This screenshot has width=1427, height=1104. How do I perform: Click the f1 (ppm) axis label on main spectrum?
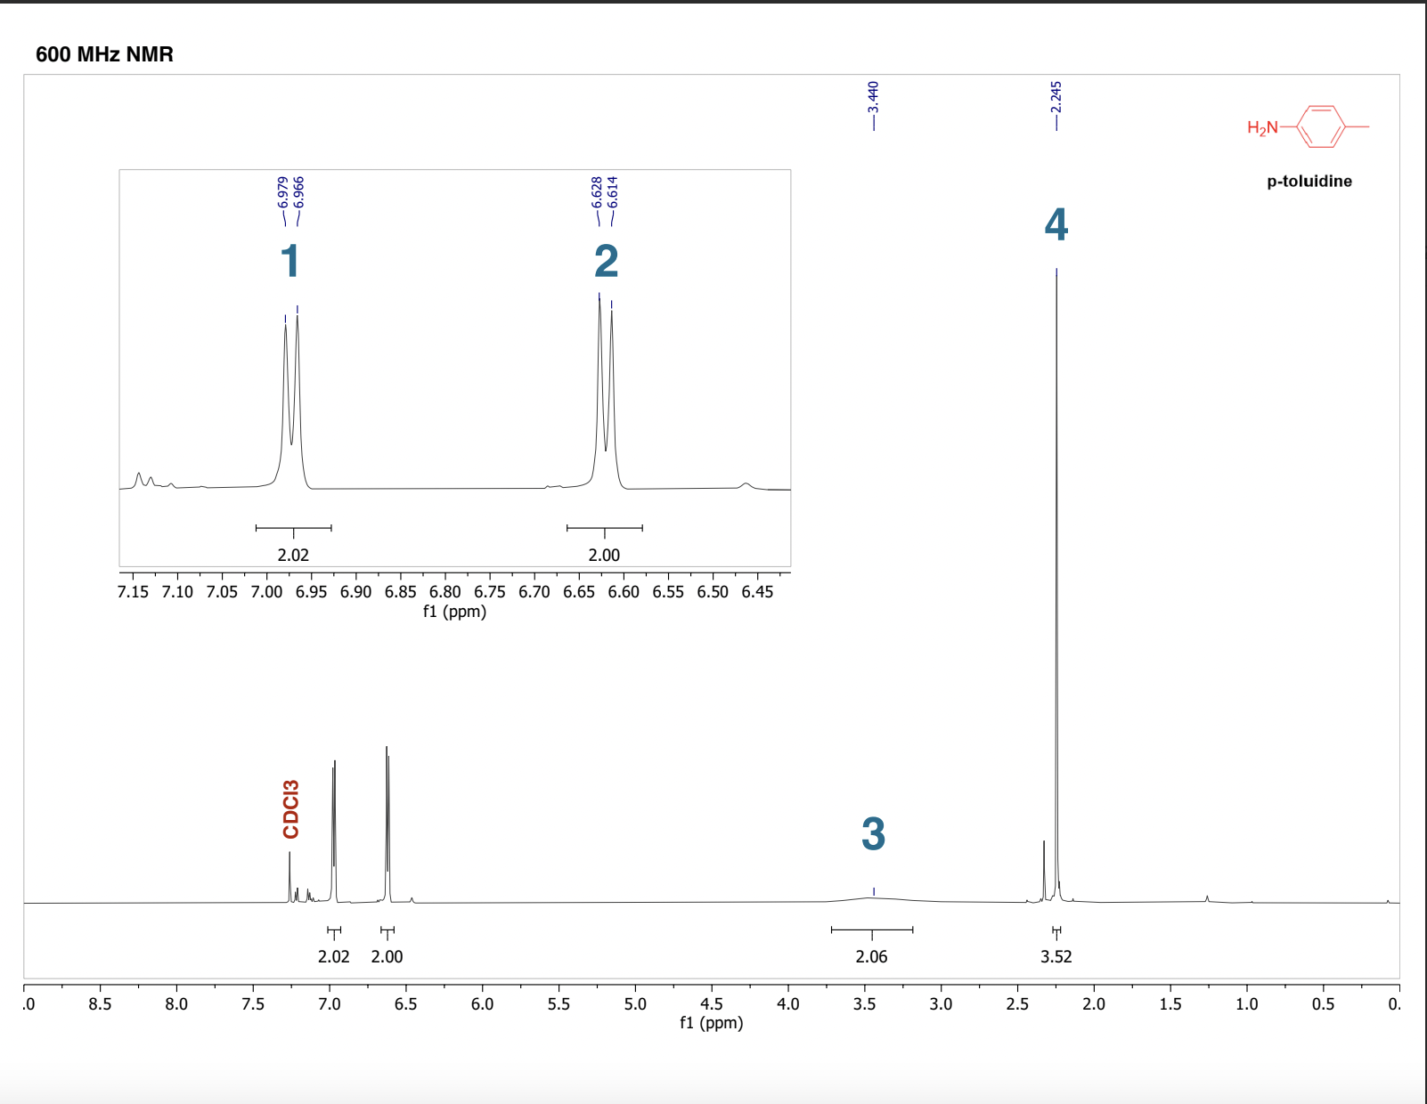click(712, 1022)
